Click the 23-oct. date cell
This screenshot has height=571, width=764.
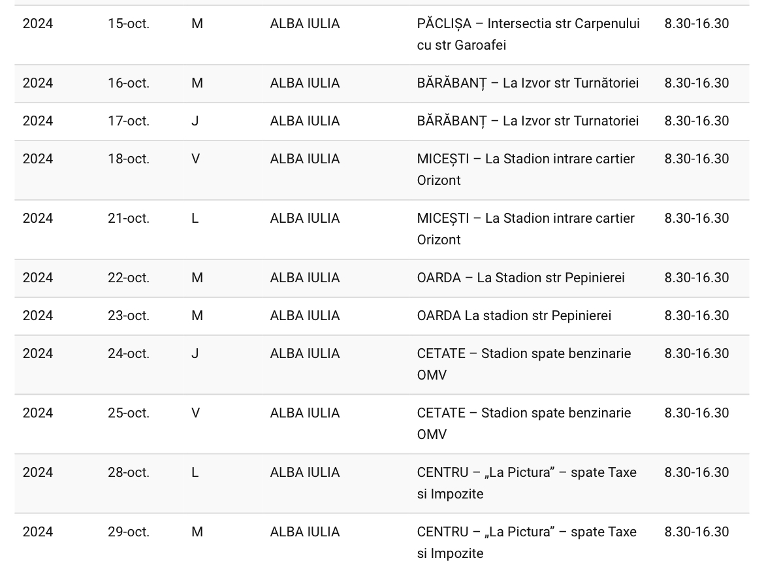tap(129, 316)
